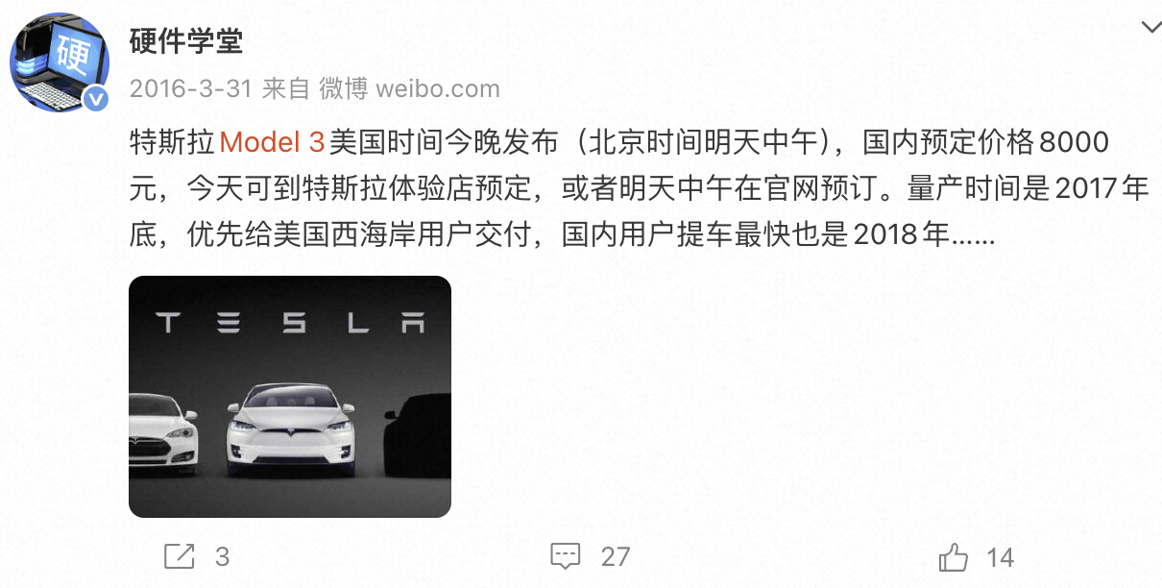Click 硬件学堂's avatar to open the profile
1162x588 pixels.
tap(60, 63)
